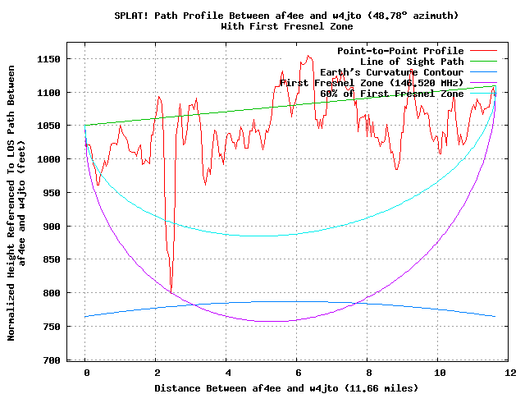Viewport: 525px width, 394px height.
Task: Click the y-axis tick label 750
Action: tap(51, 327)
